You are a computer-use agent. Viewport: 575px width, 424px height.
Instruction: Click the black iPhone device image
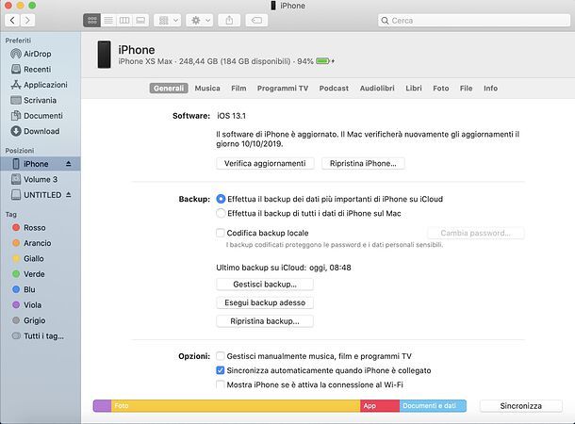coord(104,55)
